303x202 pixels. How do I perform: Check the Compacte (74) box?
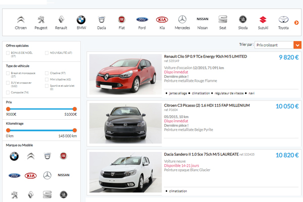pos(8,92)
